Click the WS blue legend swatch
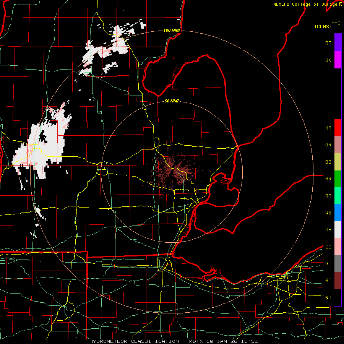This screenshot has height=344, width=344. tap(338, 213)
